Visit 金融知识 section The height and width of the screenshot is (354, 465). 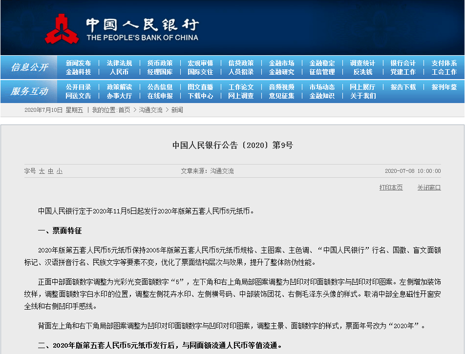tap(322, 96)
